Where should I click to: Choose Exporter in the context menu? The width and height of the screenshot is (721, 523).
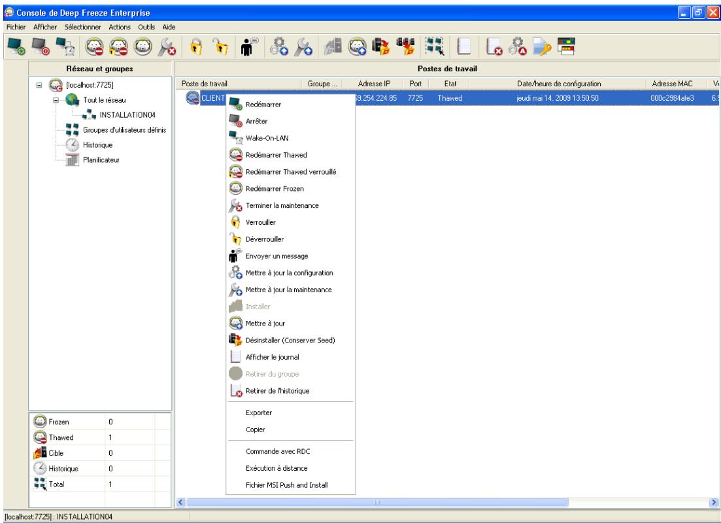[x=291, y=413]
